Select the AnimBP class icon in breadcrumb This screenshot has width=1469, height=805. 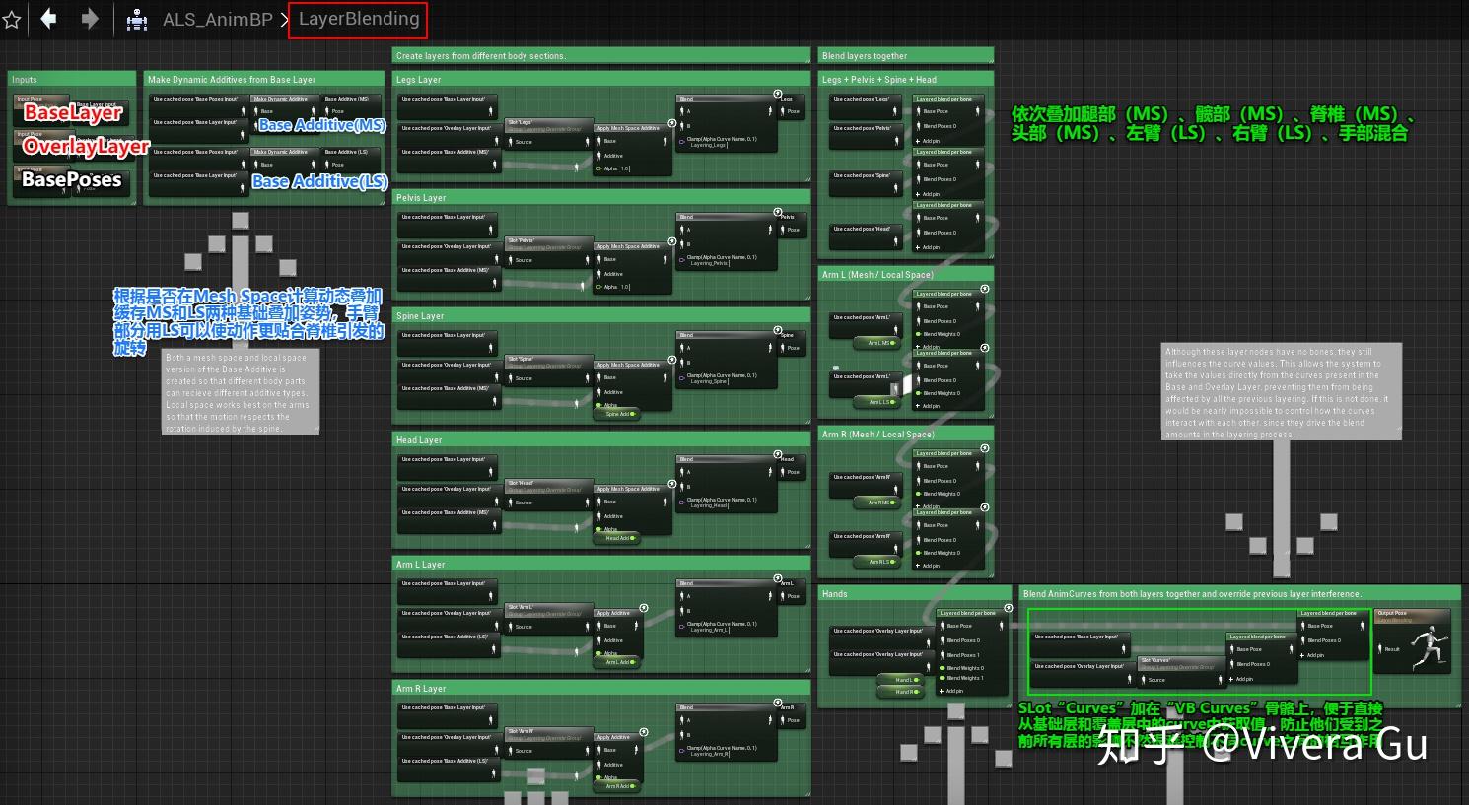135,19
